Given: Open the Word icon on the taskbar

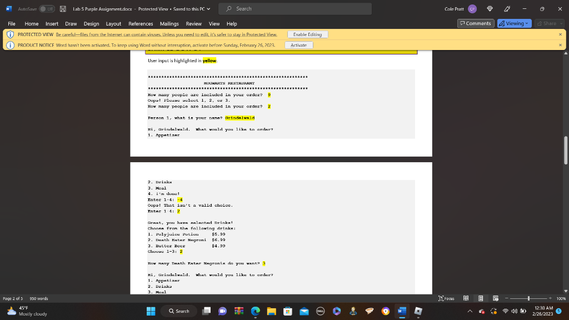Looking at the screenshot, I should [402, 311].
